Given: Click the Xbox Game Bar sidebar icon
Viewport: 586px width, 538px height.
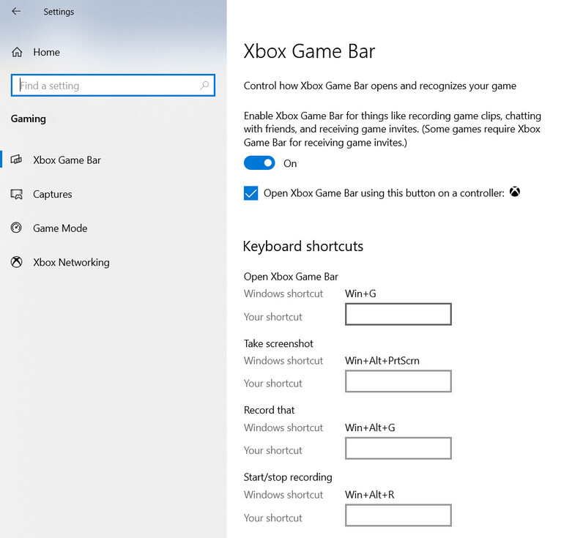Looking at the screenshot, I should (16, 160).
